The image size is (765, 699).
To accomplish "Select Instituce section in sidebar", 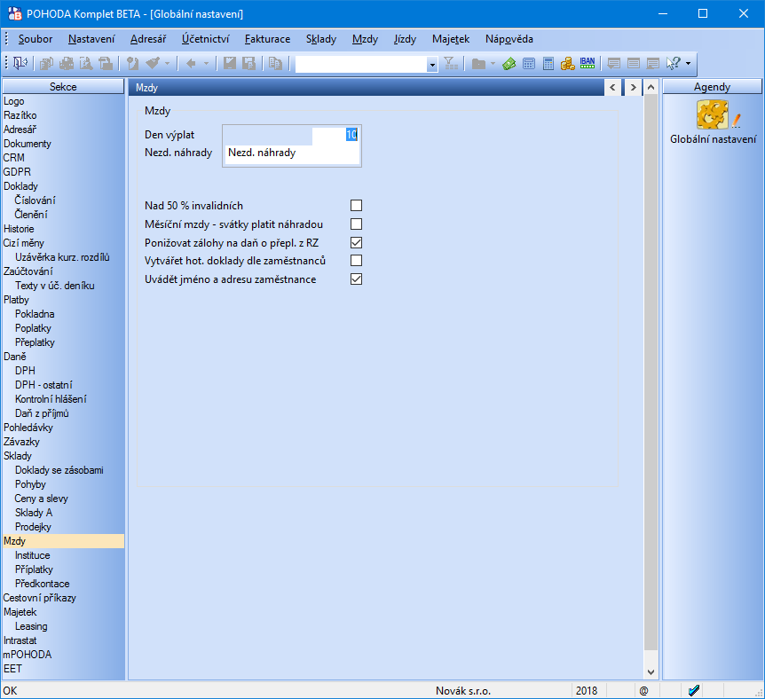I will (x=32, y=555).
